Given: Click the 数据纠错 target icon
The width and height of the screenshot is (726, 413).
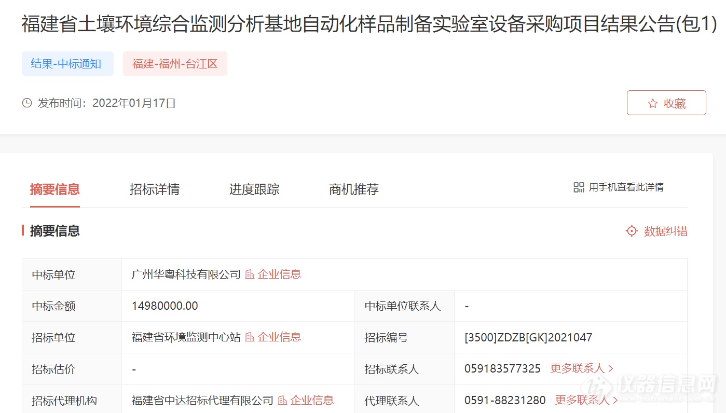Looking at the screenshot, I should pos(632,231).
